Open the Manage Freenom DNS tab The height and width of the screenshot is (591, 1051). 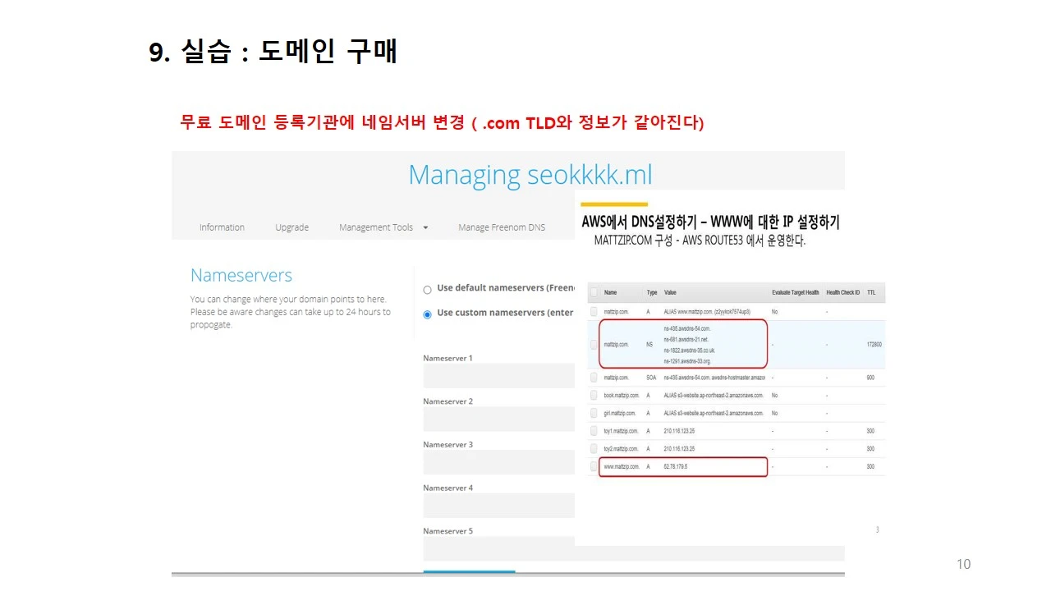[x=501, y=227]
